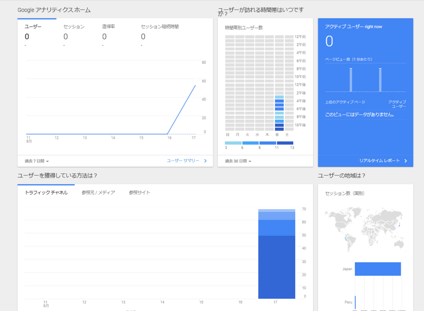Screen dimensions: 424x311
Task: Click the first pageview bar in realtime chart
Action: coord(351,80)
